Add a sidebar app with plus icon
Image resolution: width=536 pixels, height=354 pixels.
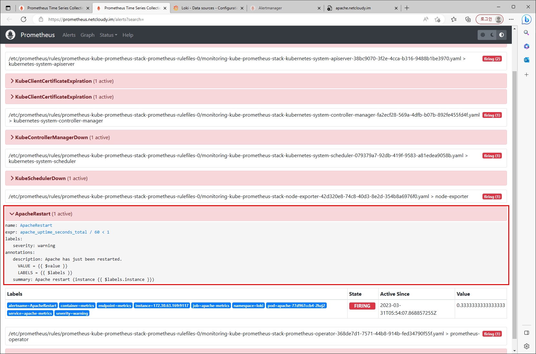526,74
